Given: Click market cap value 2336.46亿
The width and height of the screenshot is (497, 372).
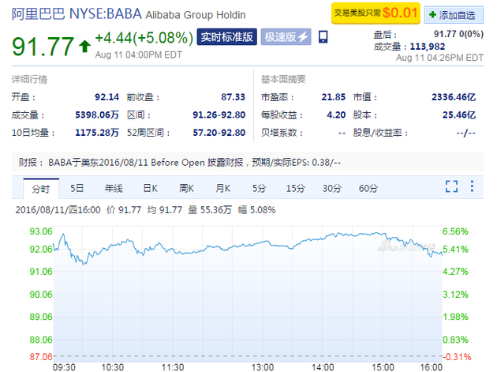Looking at the screenshot, I should (454, 97).
